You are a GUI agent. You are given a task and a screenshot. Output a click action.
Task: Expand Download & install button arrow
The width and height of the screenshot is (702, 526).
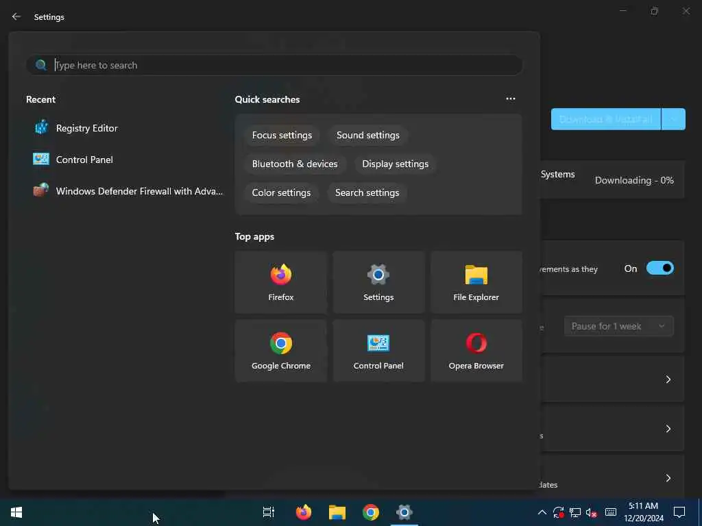pyautogui.click(x=673, y=119)
